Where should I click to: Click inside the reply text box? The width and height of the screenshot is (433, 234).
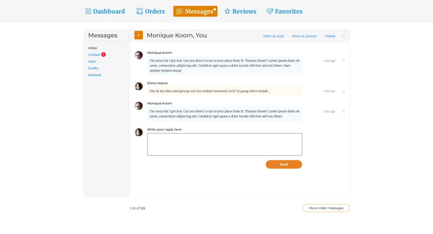[225, 144]
